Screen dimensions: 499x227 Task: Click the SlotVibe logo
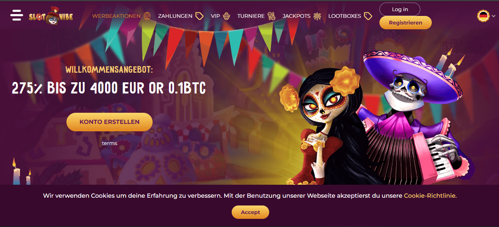51,16
